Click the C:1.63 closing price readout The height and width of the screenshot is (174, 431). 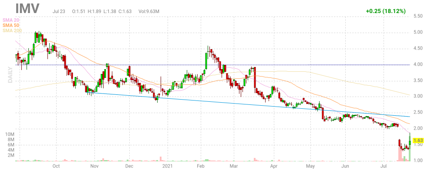(x=112, y=10)
